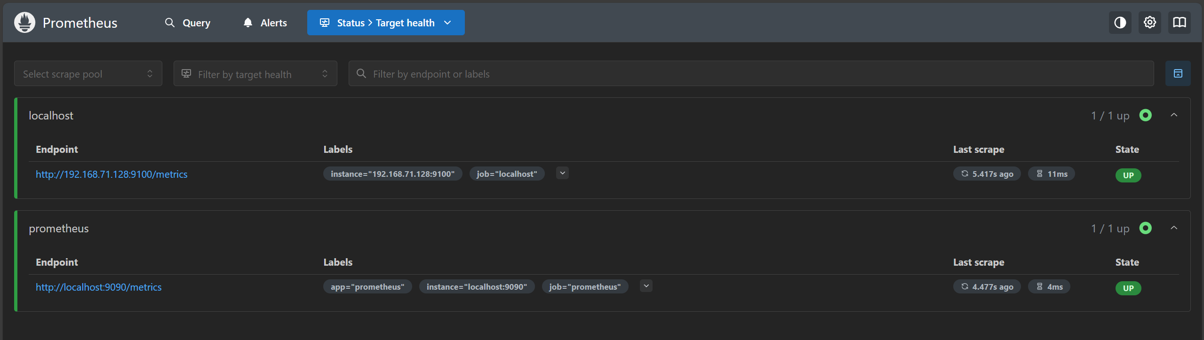Screen dimensions: 1204x340
Task: Click the Last scrape header in prometheus pool
Action: [979, 262]
